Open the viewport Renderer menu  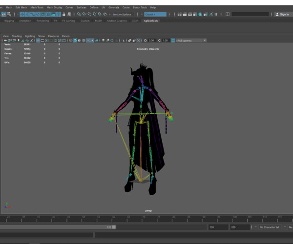53,36
